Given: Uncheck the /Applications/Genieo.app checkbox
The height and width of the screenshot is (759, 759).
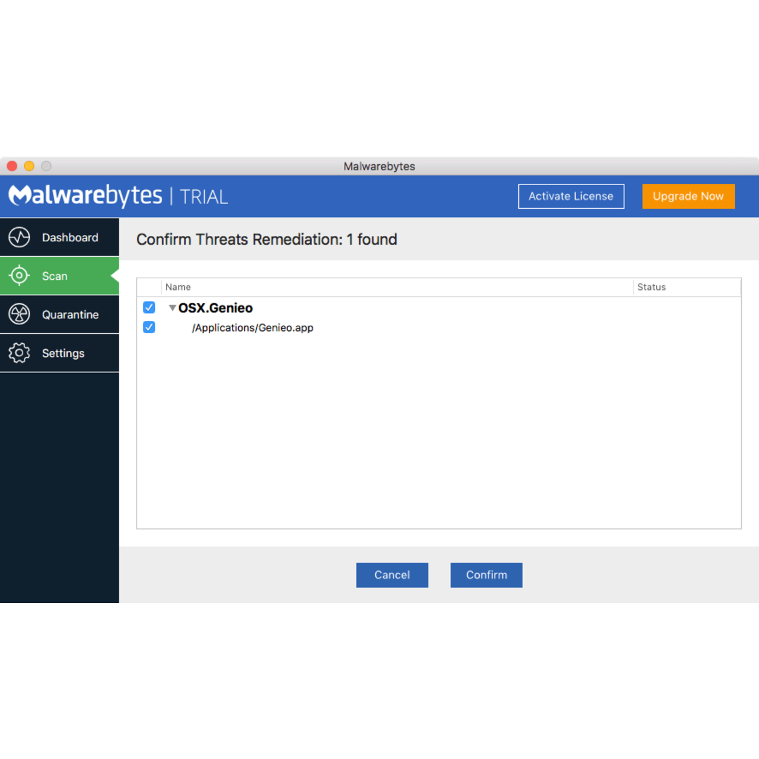Looking at the screenshot, I should point(149,327).
